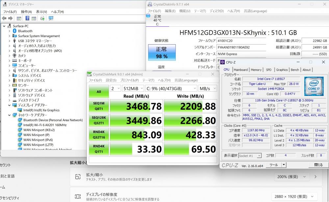Click the Intel(R) Iris(R) Xe Graphics adapter icon
329x202 pixels.
pyautogui.click(x=20, y=110)
